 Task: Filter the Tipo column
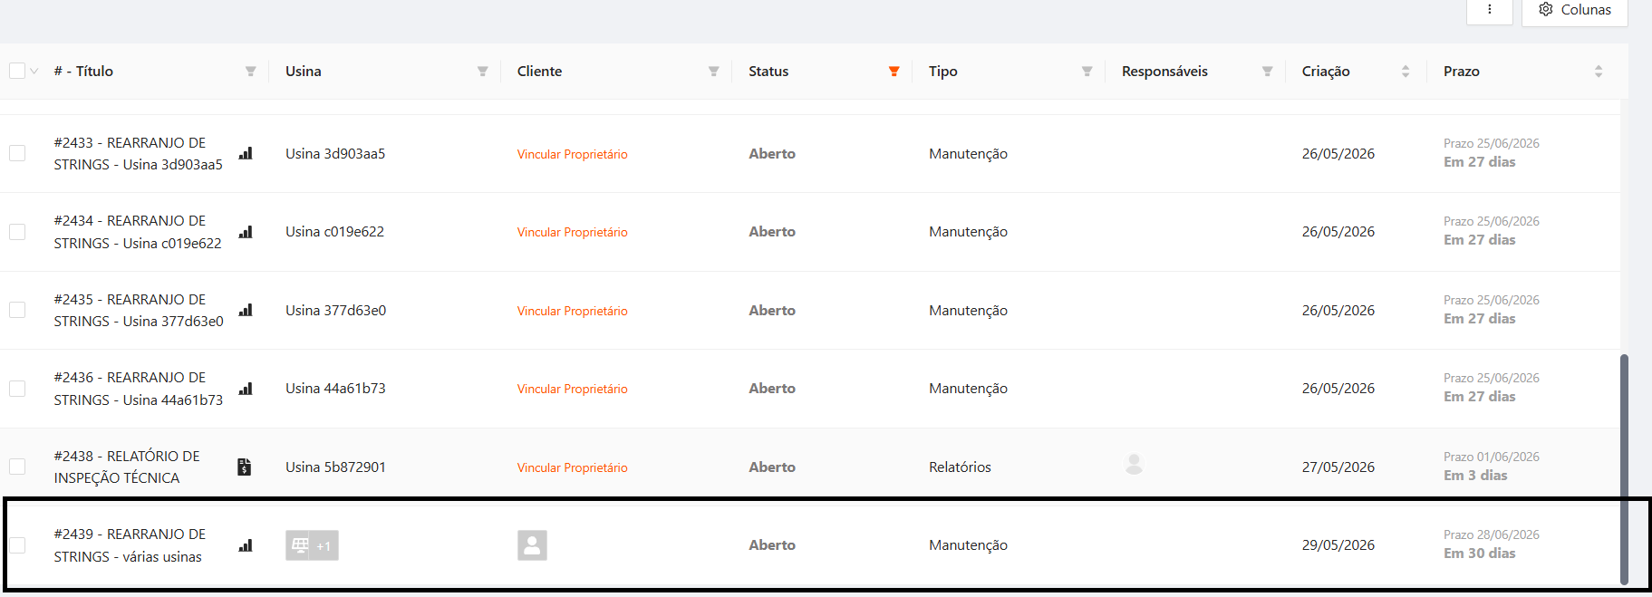coord(1087,72)
